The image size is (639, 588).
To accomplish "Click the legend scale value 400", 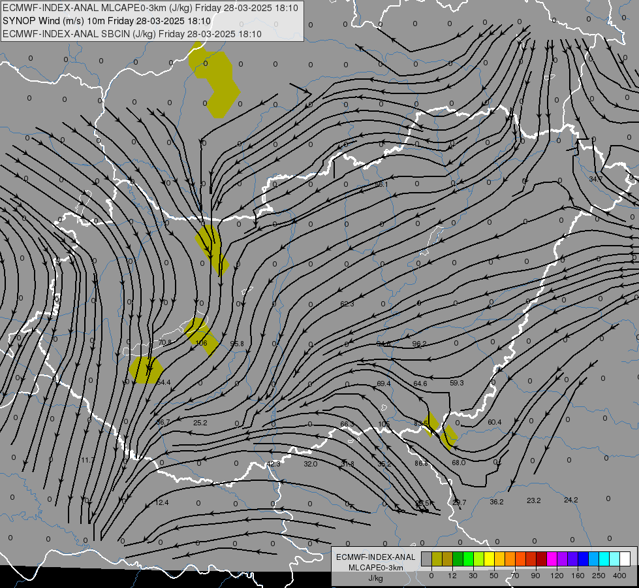I will pyautogui.click(x=619, y=576).
